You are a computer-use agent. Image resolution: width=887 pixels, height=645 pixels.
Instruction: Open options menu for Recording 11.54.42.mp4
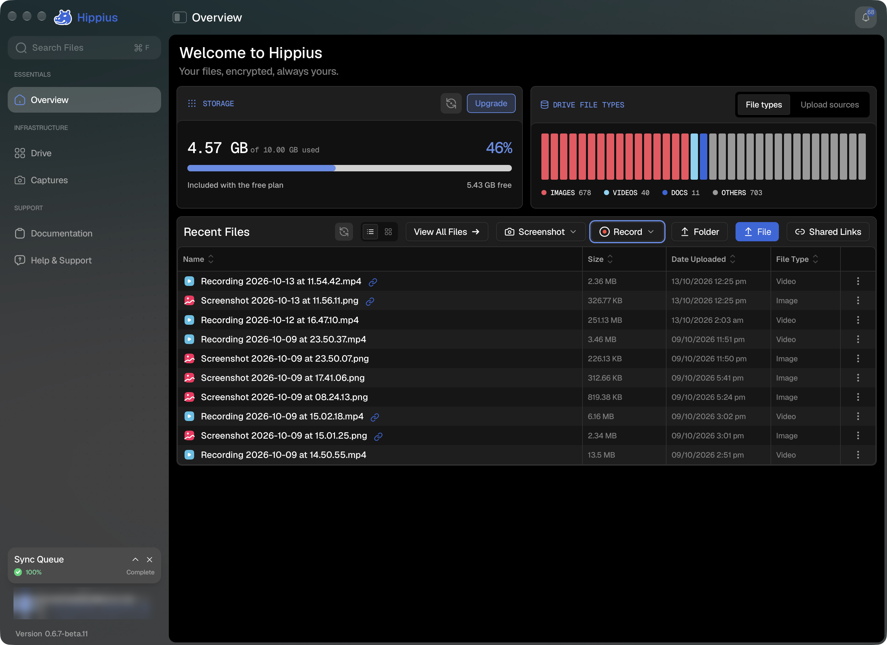pos(858,281)
